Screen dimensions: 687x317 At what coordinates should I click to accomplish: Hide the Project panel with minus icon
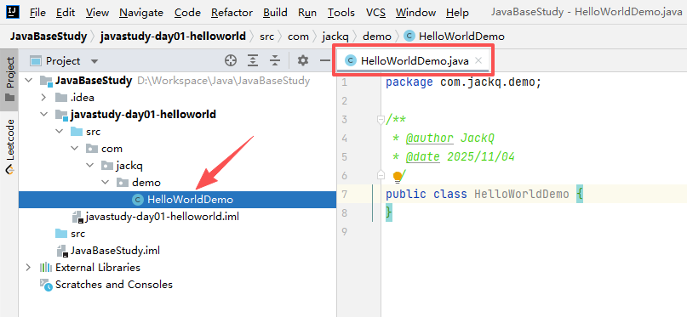pyautogui.click(x=324, y=60)
